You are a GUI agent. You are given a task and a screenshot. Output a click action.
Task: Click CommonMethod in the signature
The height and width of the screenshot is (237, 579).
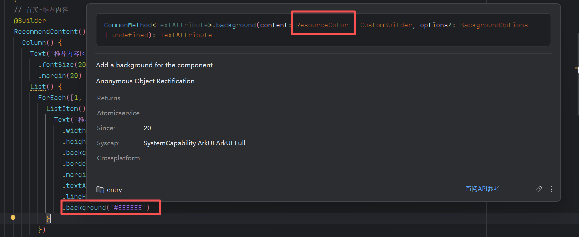tap(128, 25)
